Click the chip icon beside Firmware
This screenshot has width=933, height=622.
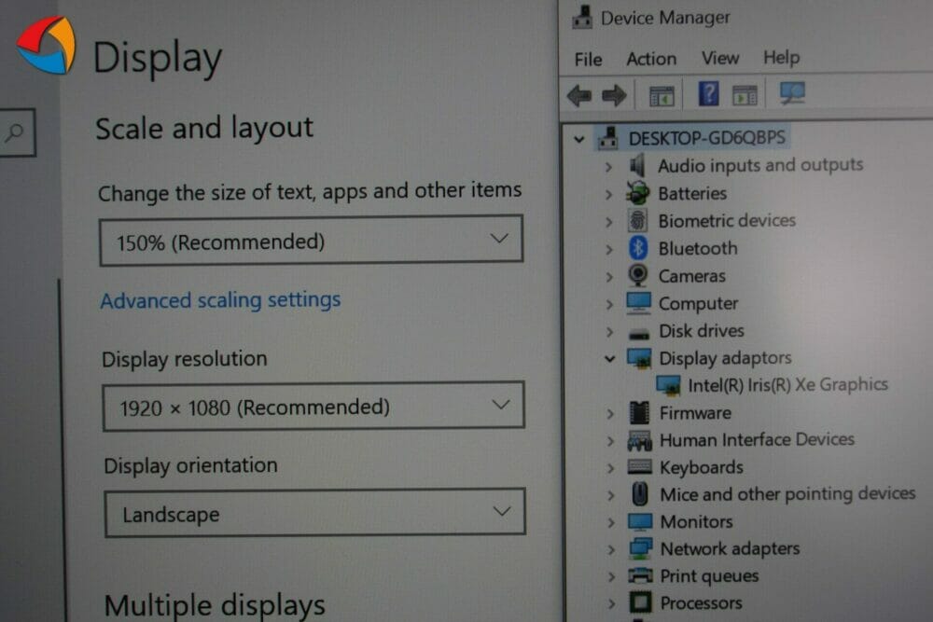640,412
